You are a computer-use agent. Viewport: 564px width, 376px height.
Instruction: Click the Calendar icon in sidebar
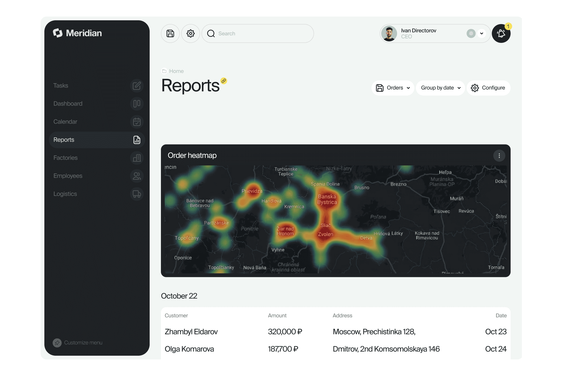coord(137,122)
